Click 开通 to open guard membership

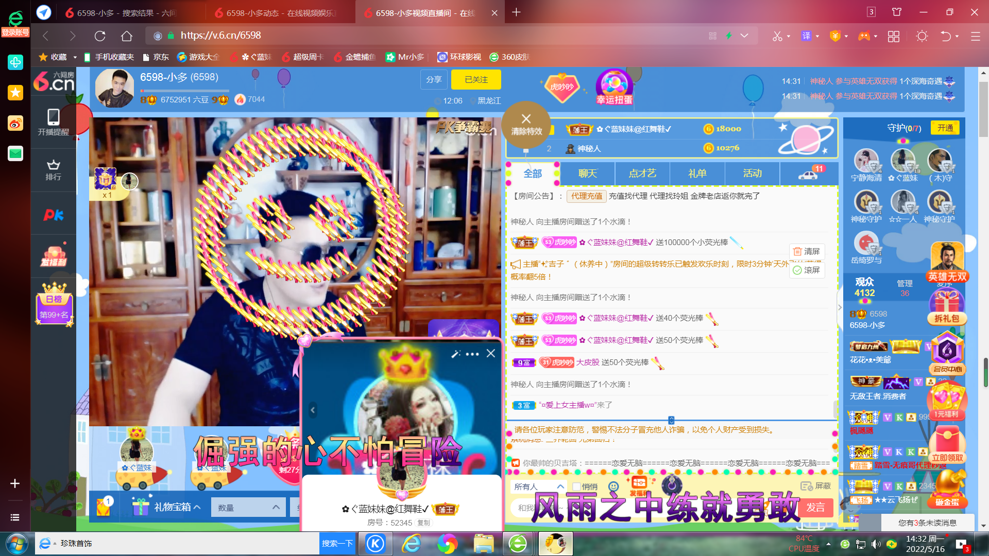945,128
